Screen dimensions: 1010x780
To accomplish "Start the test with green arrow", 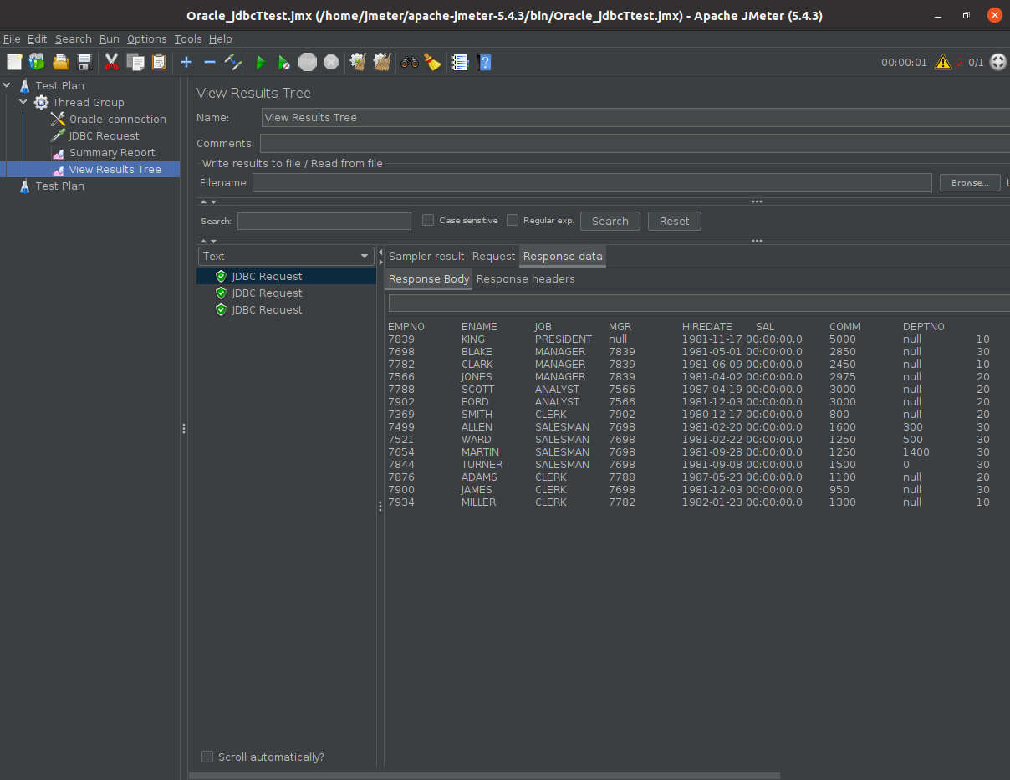I will tap(261, 62).
